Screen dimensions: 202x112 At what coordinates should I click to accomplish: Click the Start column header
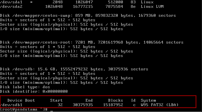click(56, 100)
